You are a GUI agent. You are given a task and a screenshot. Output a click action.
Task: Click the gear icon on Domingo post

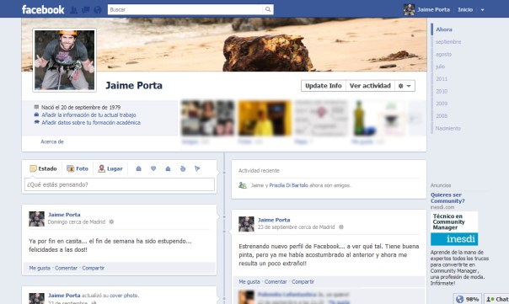[x=111, y=222]
